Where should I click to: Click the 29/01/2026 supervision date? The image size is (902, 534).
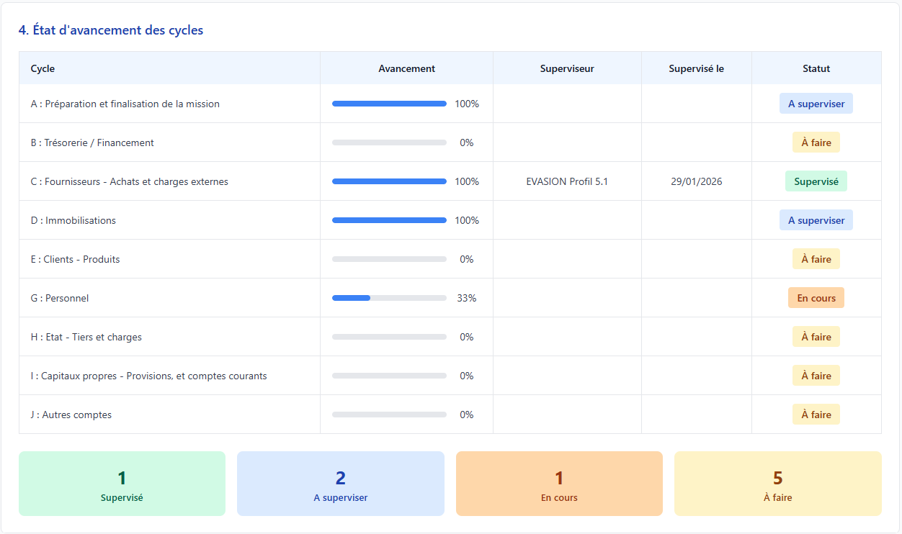pyautogui.click(x=697, y=181)
